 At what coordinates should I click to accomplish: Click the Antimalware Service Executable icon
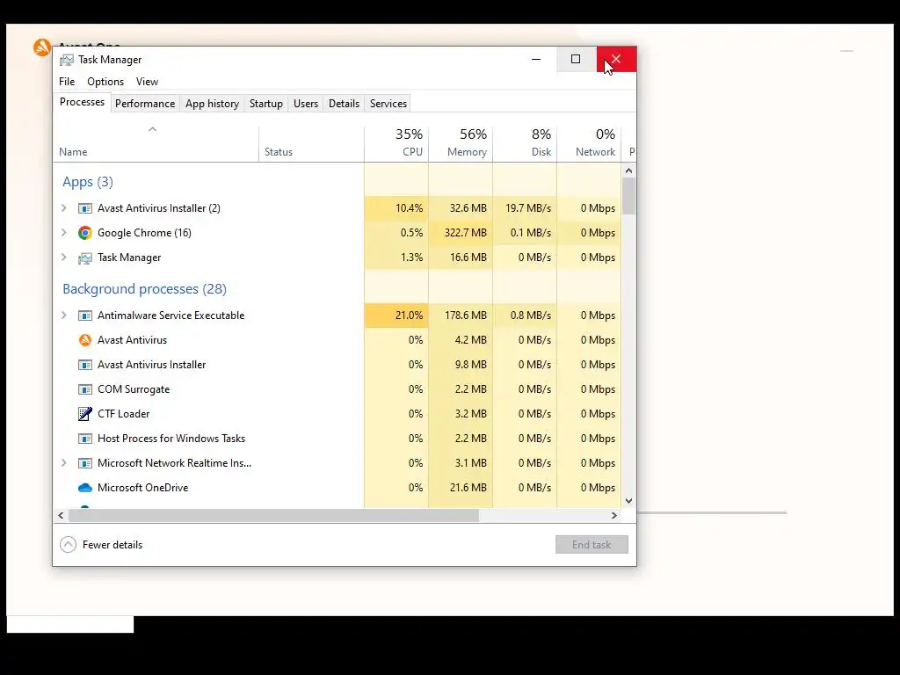pyautogui.click(x=85, y=316)
